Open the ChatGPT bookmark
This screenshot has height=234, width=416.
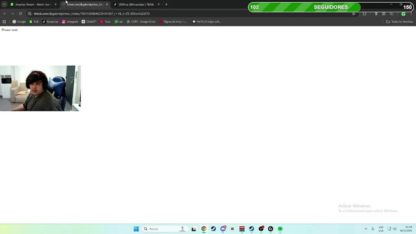click(89, 22)
